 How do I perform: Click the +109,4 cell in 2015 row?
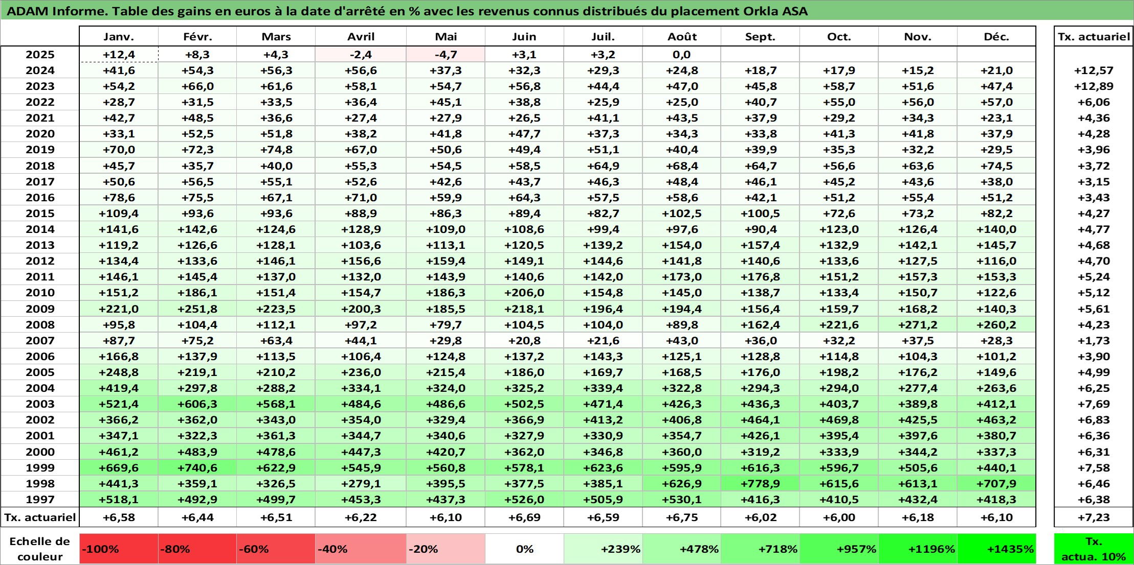[x=119, y=214]
